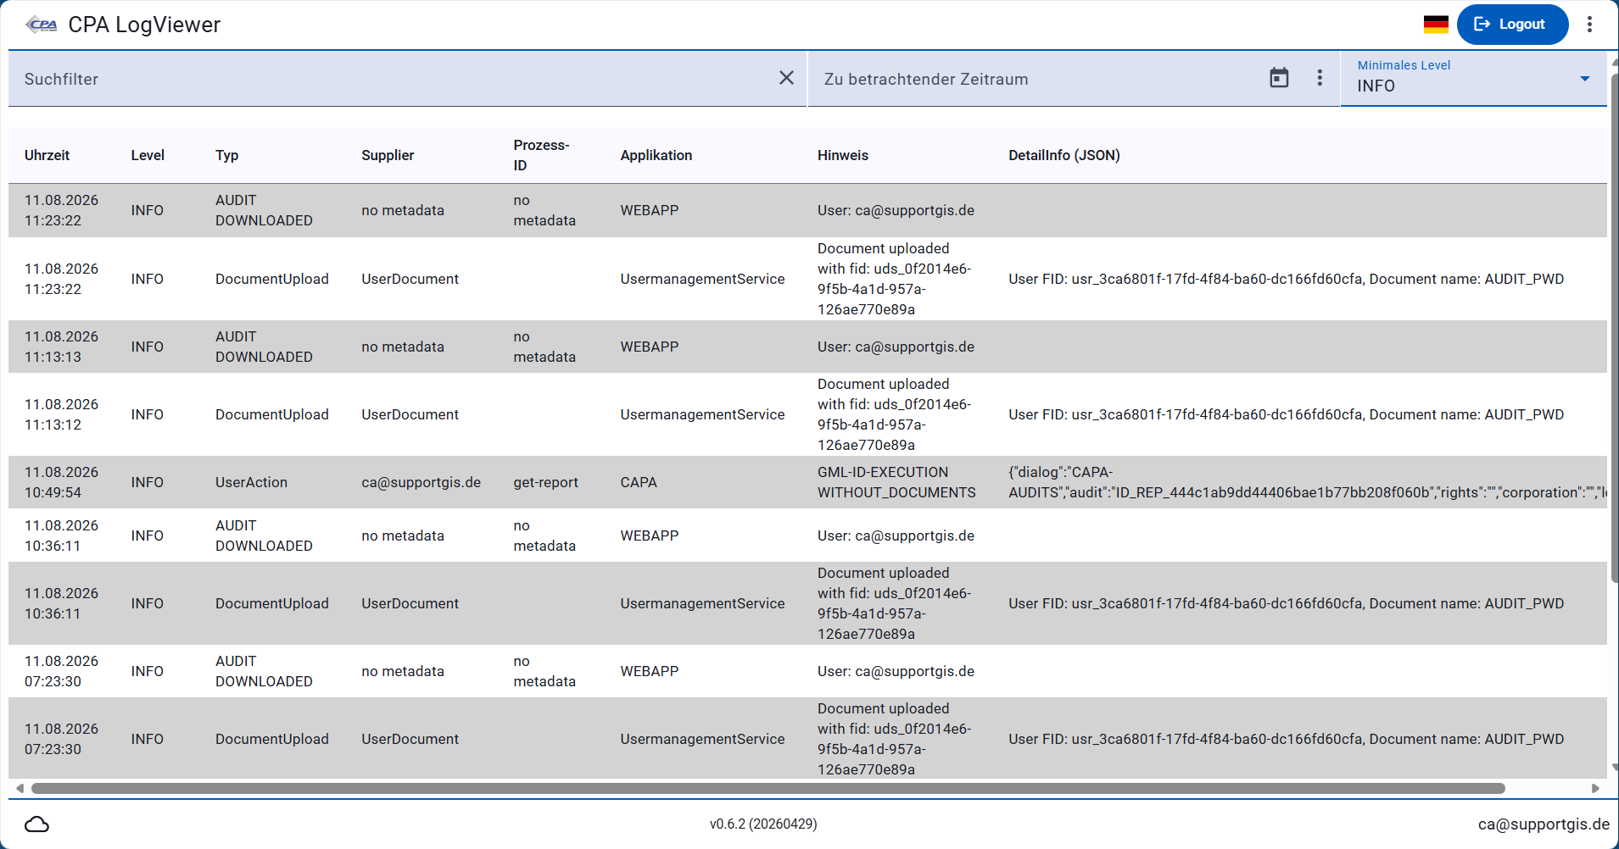Select DocumentUpload in the 11:23:22 row
Screen dimensions: 1619x849
pos(272,279)
